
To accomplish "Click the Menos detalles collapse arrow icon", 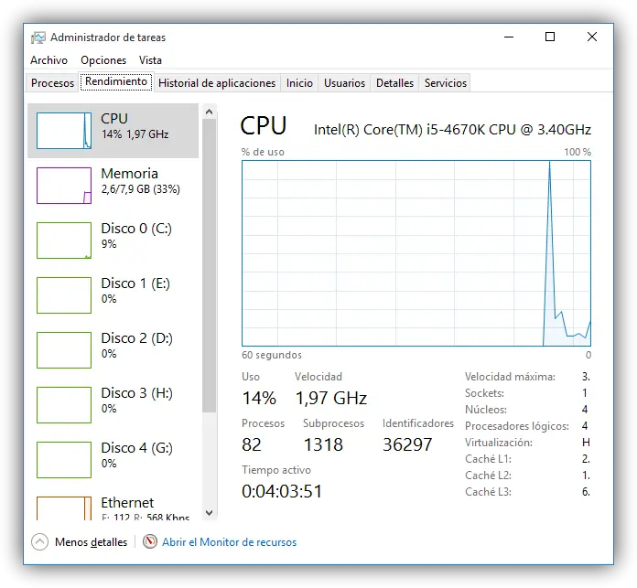I will pos(40,541).
